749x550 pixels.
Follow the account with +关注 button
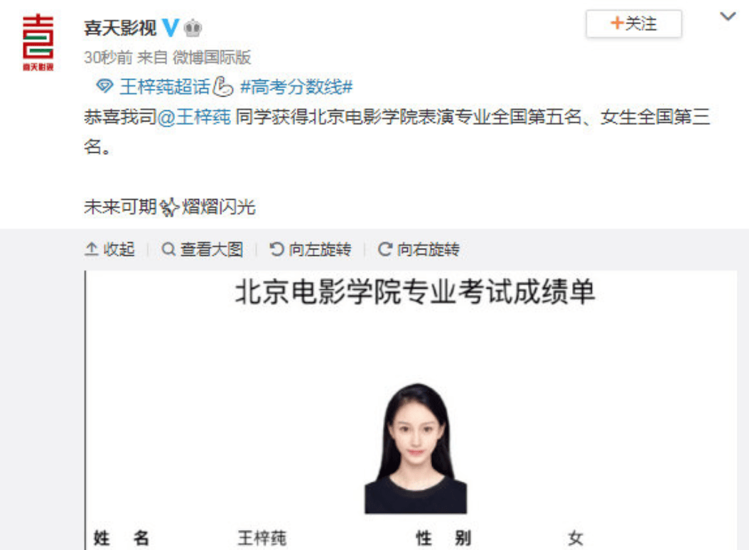click(x=634, y=23)
